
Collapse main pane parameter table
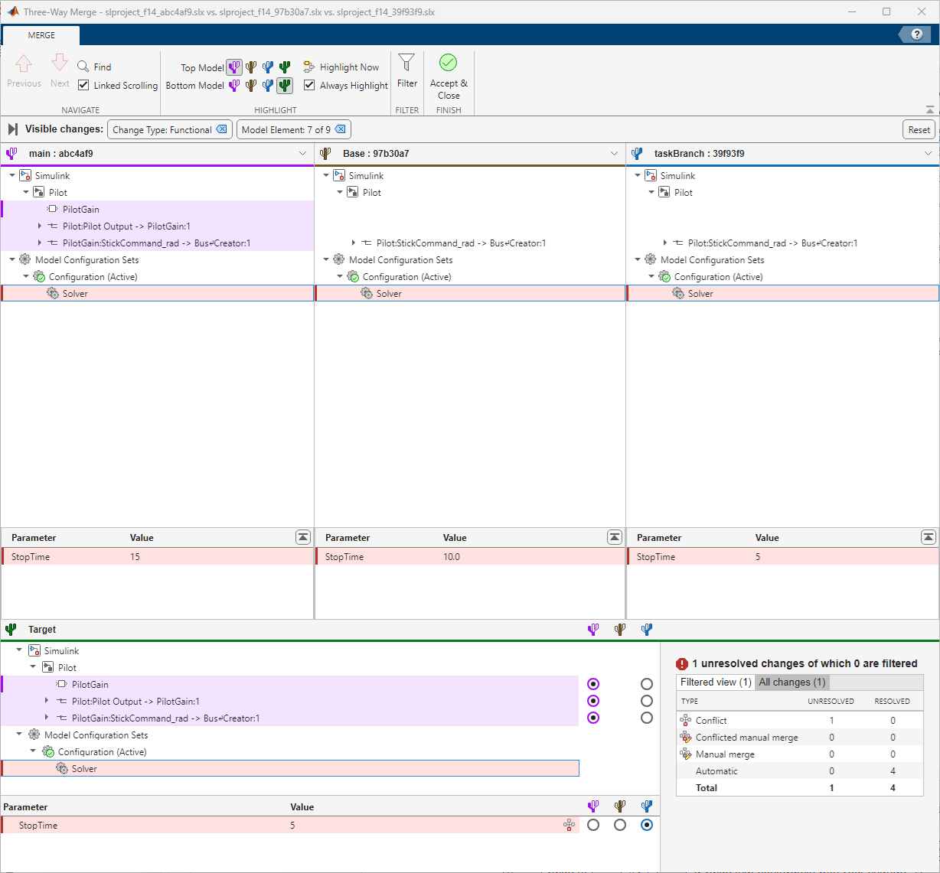(303, 537)
